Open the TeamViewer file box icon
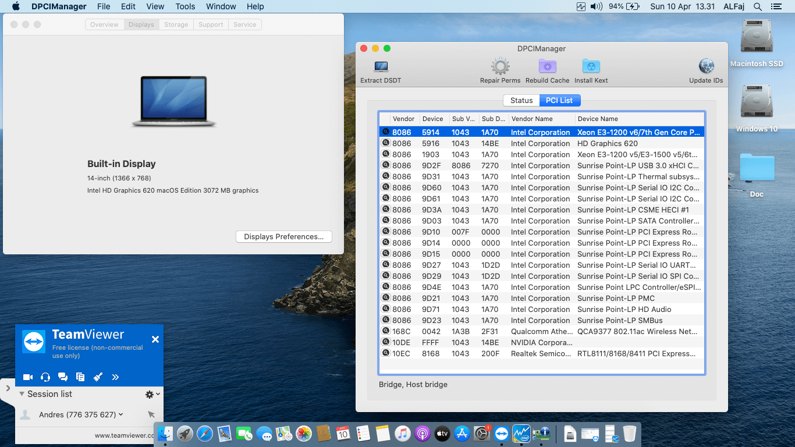This screenshot has width=795, height=447. [x=80, y=377]
